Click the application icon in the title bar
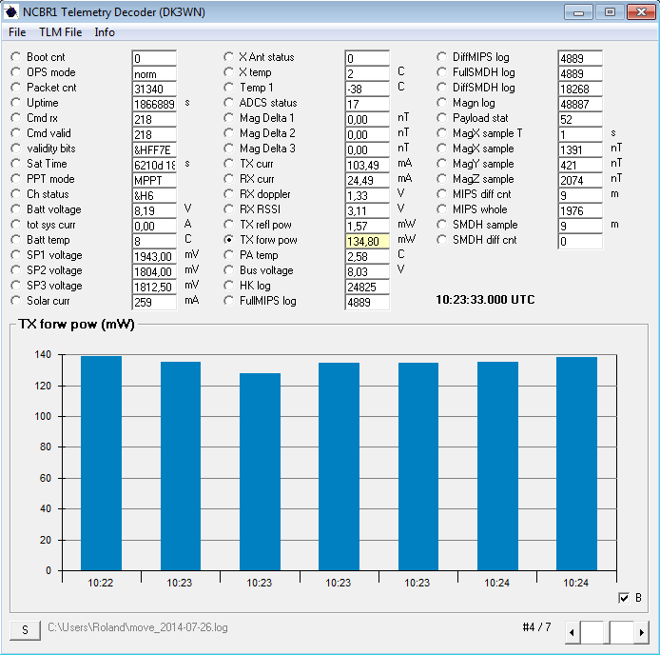The width and height of the screenshot is (660, 655). pyautogui.click(x=11, y=11)
